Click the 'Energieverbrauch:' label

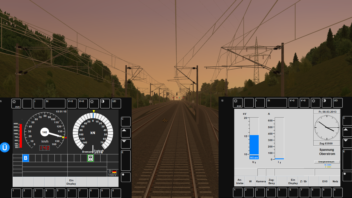[x=327, y=162]
